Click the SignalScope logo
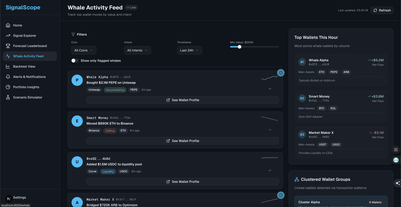401x207 pixels. 23,7
